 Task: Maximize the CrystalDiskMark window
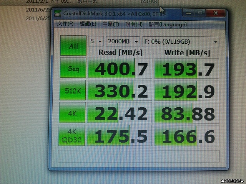200,13
